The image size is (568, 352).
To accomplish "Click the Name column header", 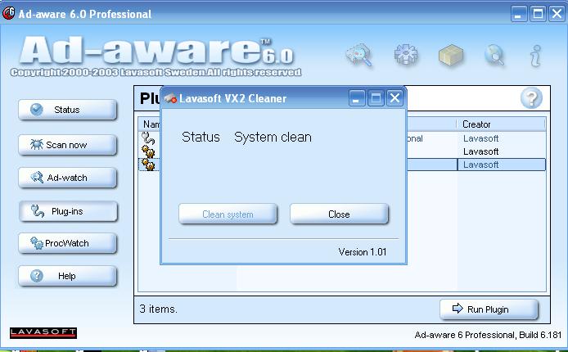I will click(x=151, y=124).
